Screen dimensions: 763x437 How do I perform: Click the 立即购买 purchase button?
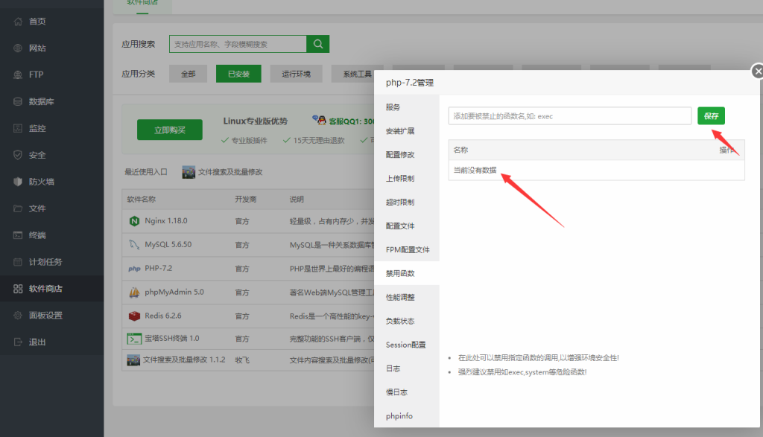click(x=169, y=129)
